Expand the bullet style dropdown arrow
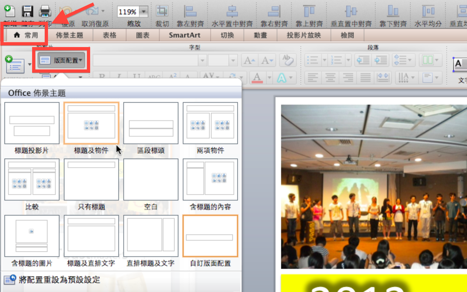The width and height of the screenshot is (467, 292). pos(324,60)
